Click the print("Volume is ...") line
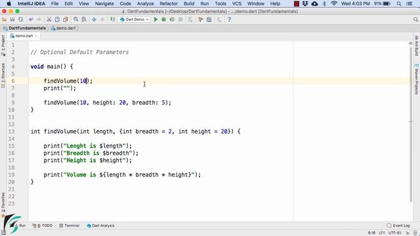This screenshot has width=420, height=236. 122,175
